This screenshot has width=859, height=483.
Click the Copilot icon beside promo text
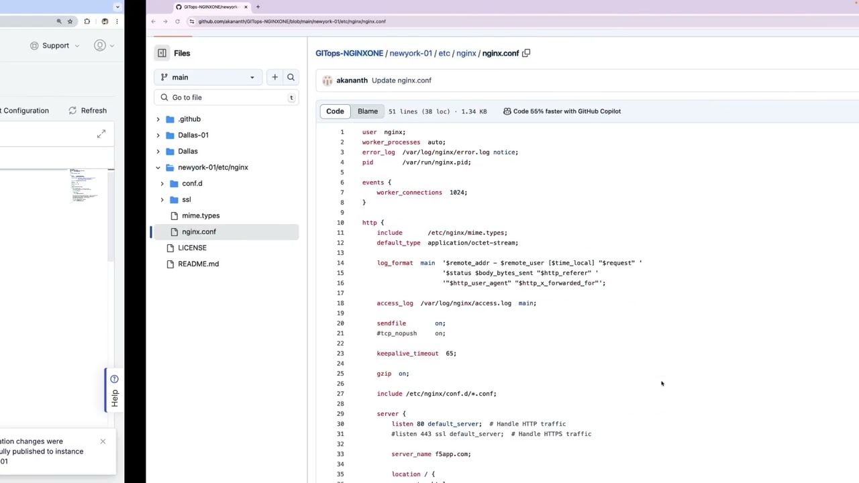507,111
